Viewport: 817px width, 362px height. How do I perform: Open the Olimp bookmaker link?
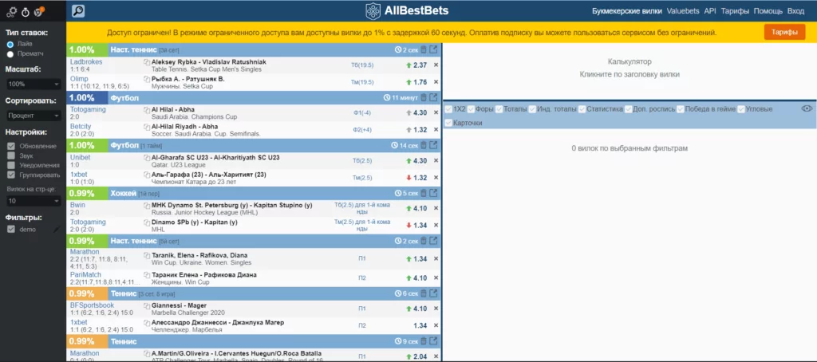79,79
